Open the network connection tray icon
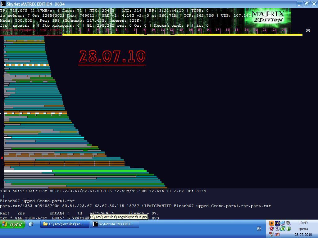The height and width of the screenshot is (238, 318). click(x=283, y=223)
